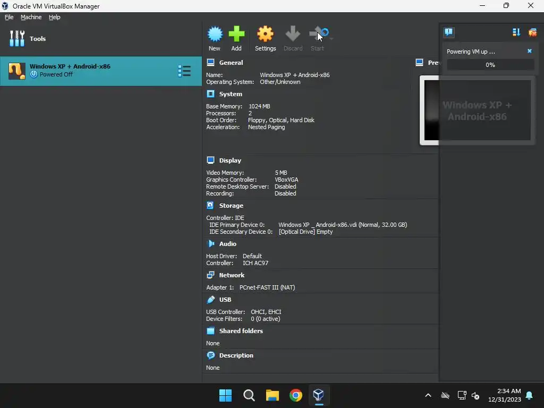Click the Storage section icon
The width and height of the screenshot is (544, 408).
coord(210,206)
